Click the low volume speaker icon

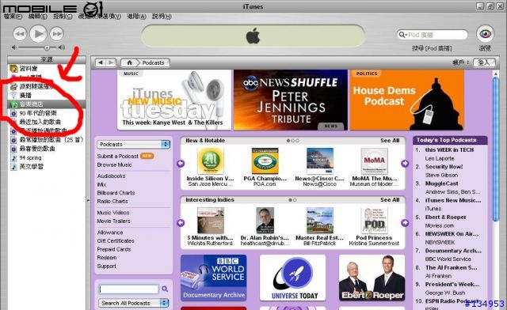point(14,47)
